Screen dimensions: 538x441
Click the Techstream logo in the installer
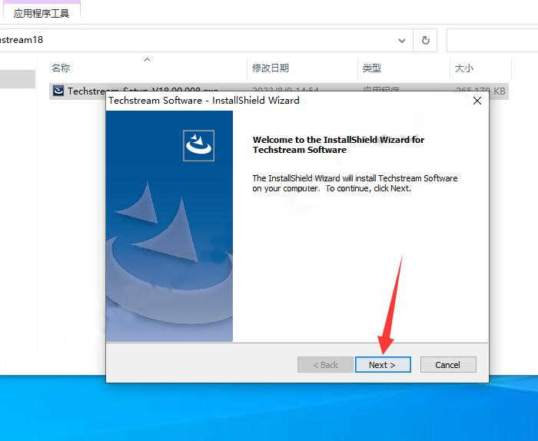tap(198, 145)
